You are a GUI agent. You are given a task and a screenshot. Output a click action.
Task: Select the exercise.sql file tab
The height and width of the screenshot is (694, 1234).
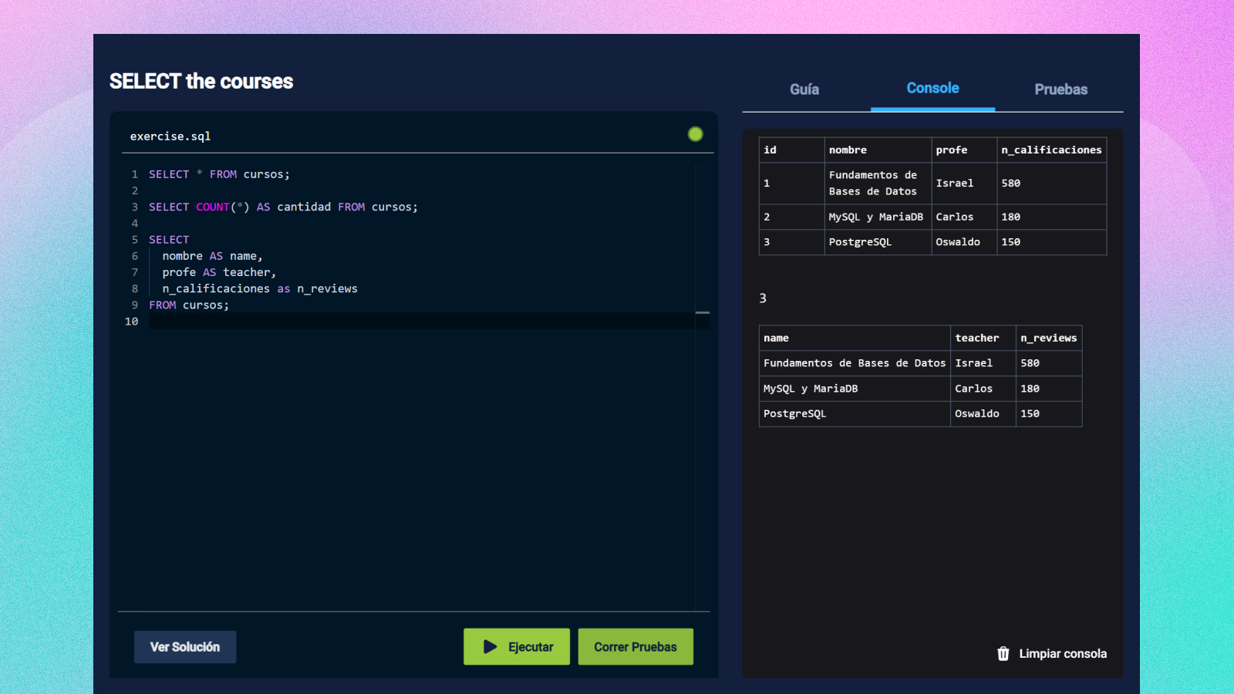(170, 136)
